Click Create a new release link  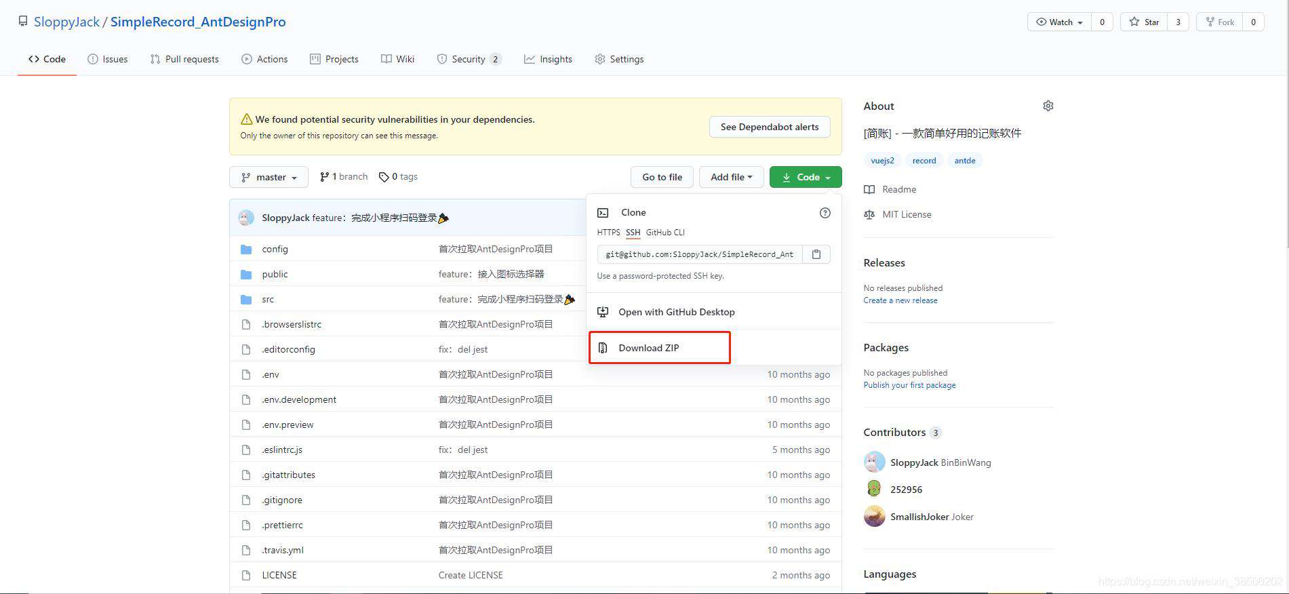click(x=900, y=300)
